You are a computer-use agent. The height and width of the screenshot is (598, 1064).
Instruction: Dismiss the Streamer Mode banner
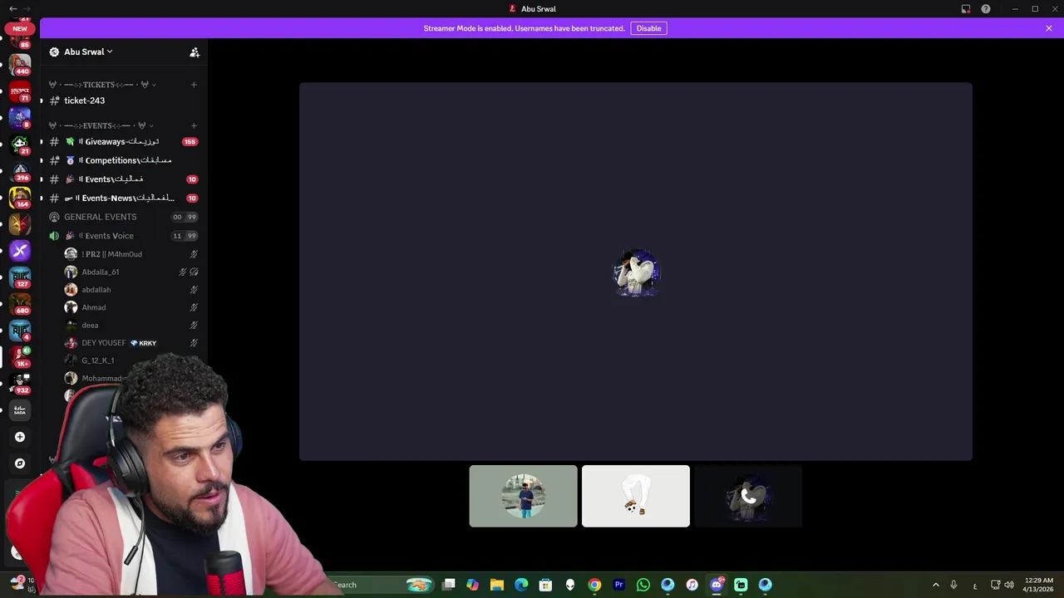pos(1049,28)
